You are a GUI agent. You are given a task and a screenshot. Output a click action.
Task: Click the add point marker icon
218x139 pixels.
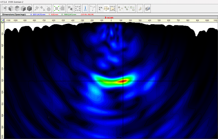click(120, 9)
